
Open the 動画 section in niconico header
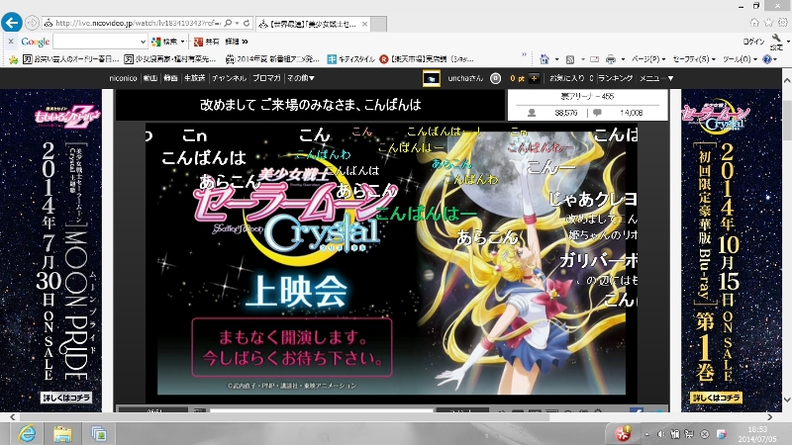150,78
